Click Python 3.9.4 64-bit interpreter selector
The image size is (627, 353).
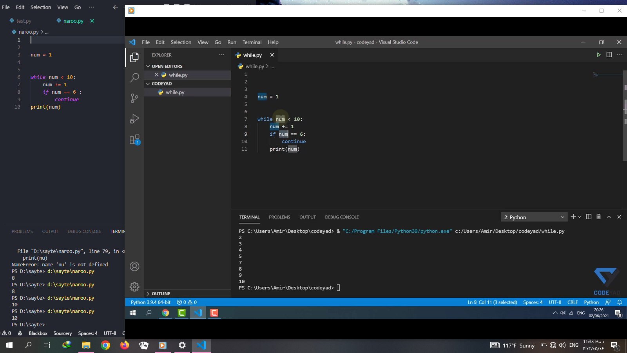(x=150, y=302)
